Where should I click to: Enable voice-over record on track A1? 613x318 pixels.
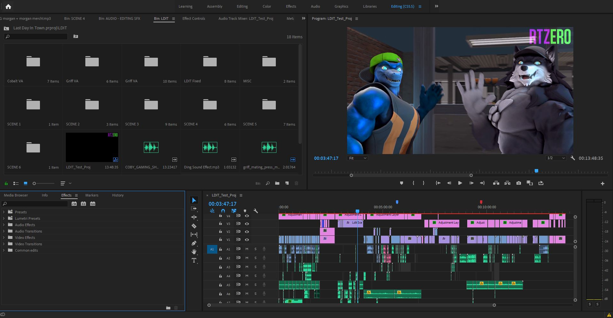264,249
